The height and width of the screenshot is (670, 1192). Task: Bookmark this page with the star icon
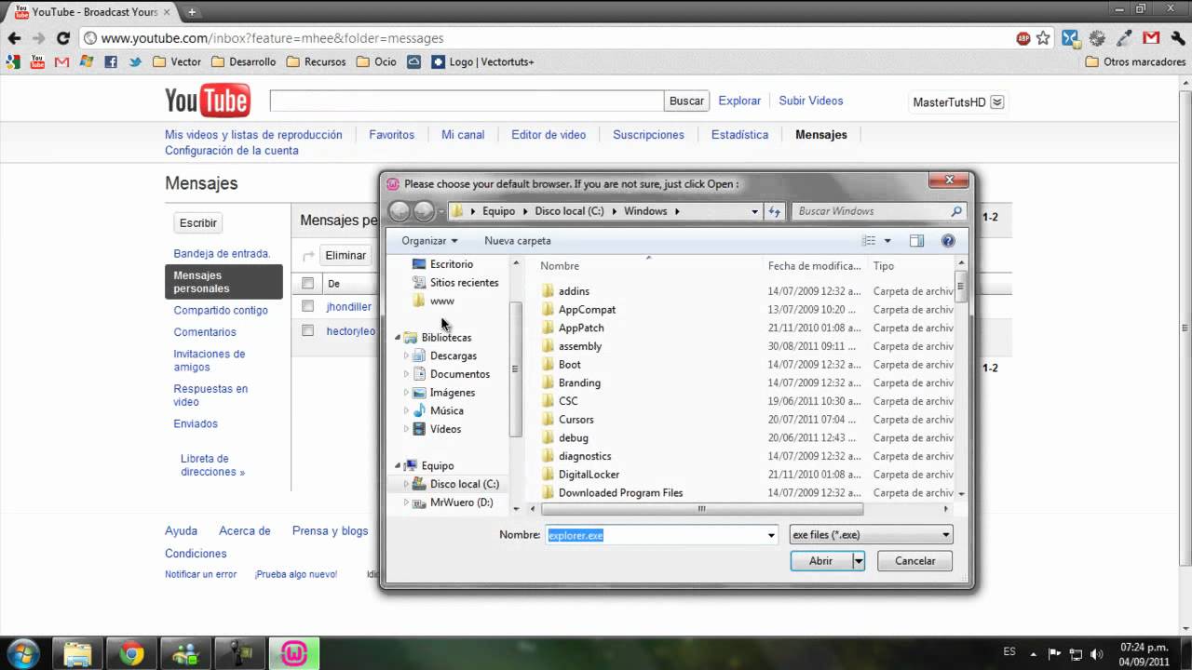click(1043, 38)
